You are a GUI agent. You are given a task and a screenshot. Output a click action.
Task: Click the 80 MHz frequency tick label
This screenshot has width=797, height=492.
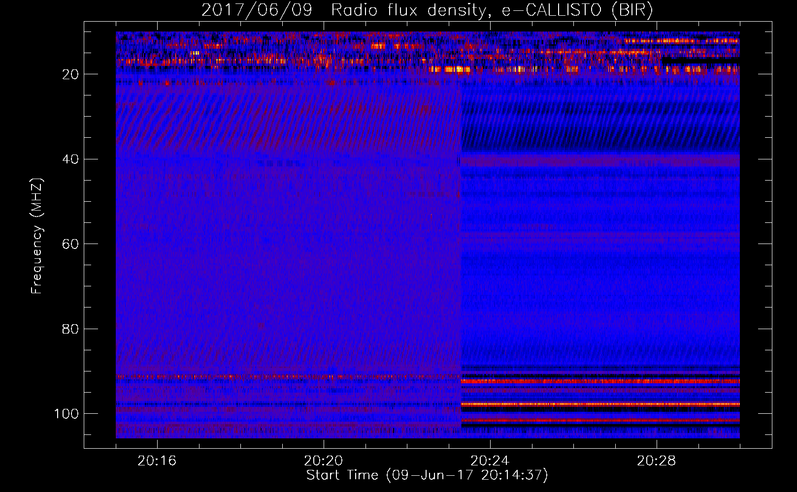[x=70, y=329]
